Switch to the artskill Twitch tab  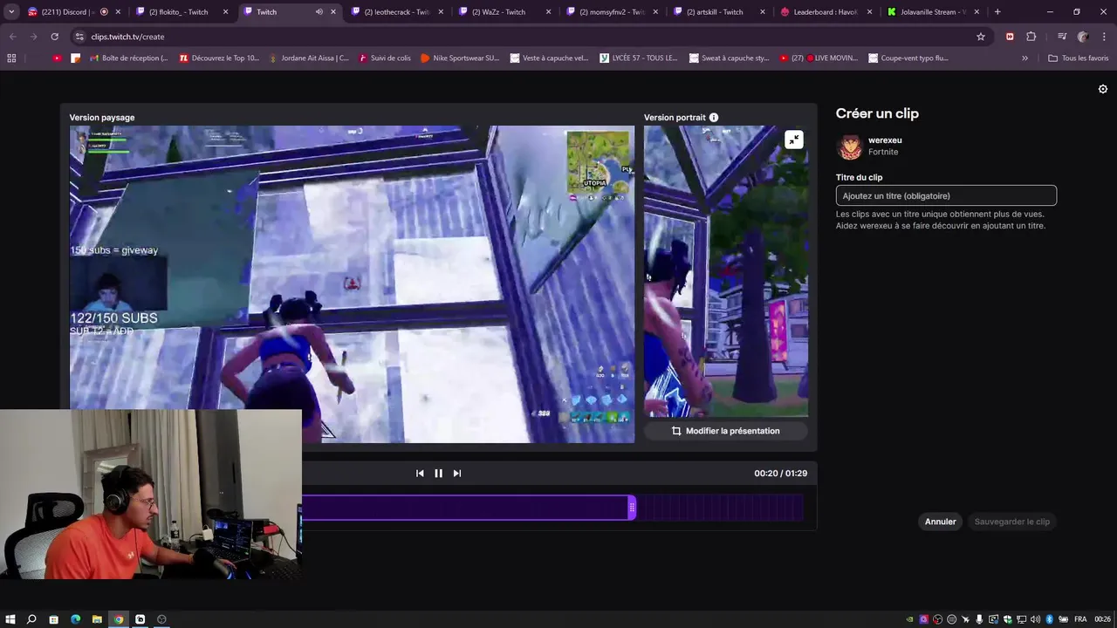pos(720,12)
